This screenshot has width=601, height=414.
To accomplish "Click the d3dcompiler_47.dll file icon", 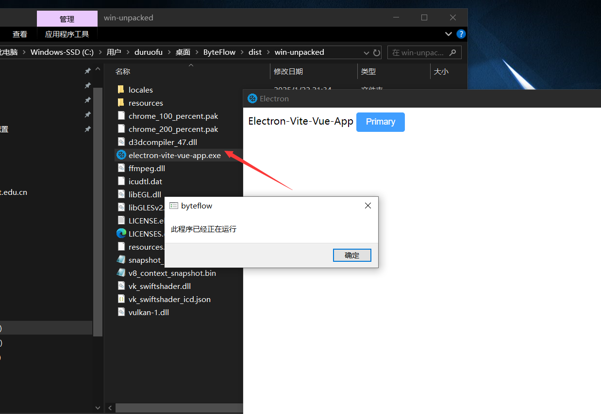I will coord(121,142).
